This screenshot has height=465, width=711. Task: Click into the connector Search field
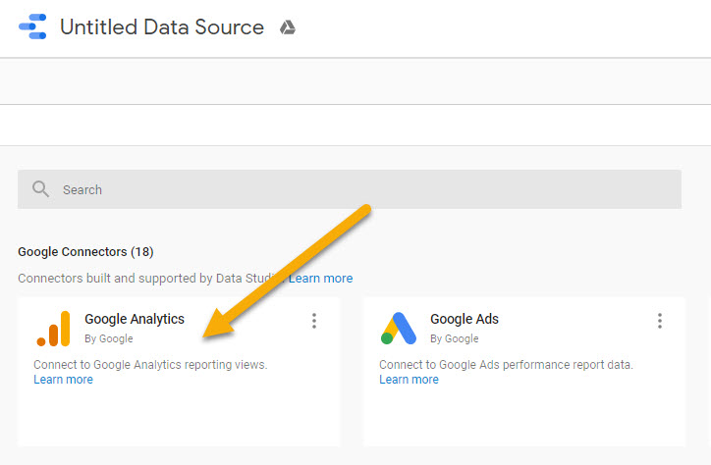(x=350, y=189)
